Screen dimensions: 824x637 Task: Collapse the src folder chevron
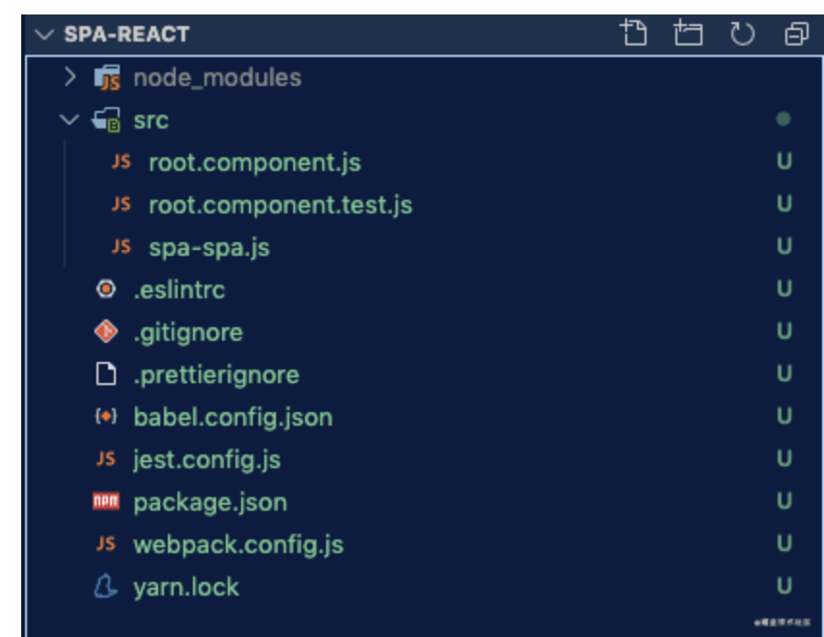click(69, 120)
